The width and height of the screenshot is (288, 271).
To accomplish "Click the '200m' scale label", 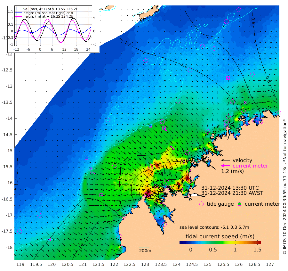I will pyautogui.click(x=145, y=250).
